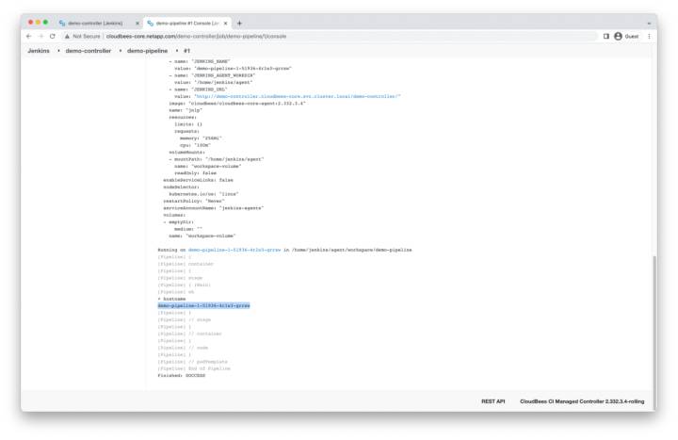Click the browser forward arrow
Image resolution: width=678 pixels, height=440 pixels.
tap(40, 36)
